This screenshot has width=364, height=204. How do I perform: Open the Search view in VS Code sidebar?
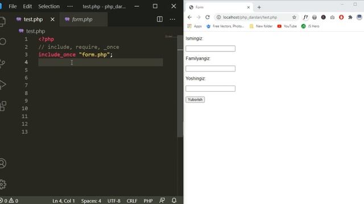click(3, 41)
